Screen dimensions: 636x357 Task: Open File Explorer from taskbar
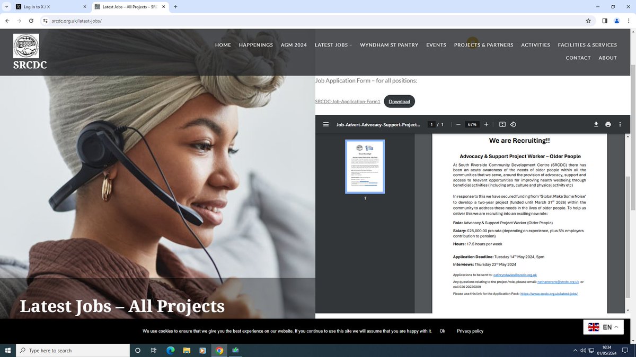coord(187,350)
